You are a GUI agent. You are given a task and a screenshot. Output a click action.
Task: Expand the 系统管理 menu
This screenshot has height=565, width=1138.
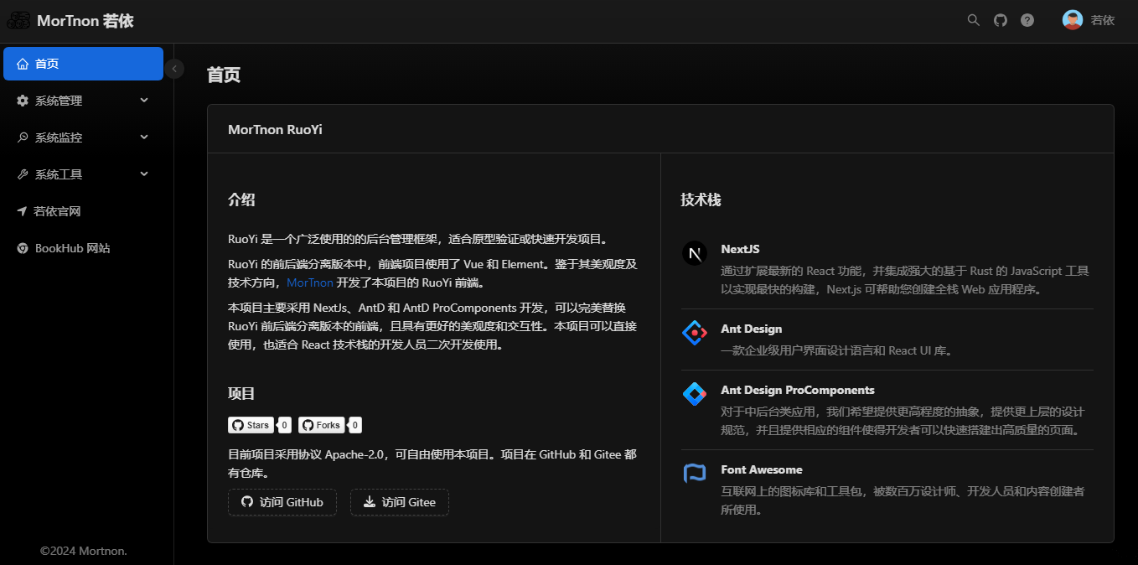[x=83, y=100]
